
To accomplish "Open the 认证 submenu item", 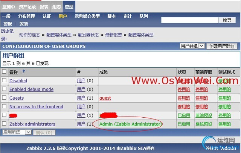I will (x=47, y=16).
